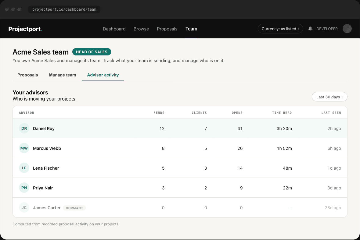Viewport: 360px width, 240px height.
Task: Click Lena Fischer's last seen 1d ago
Action: (x=334, y=168)
